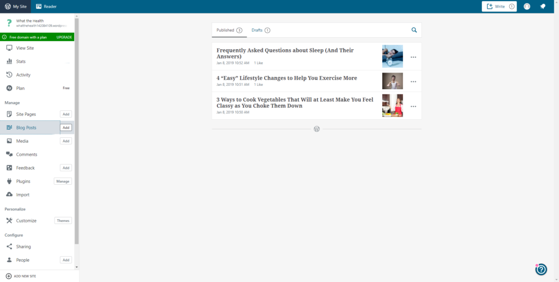Open the notifications bell icon
The height and width of the screenshot is (282, 559).
tap(543, 7)
